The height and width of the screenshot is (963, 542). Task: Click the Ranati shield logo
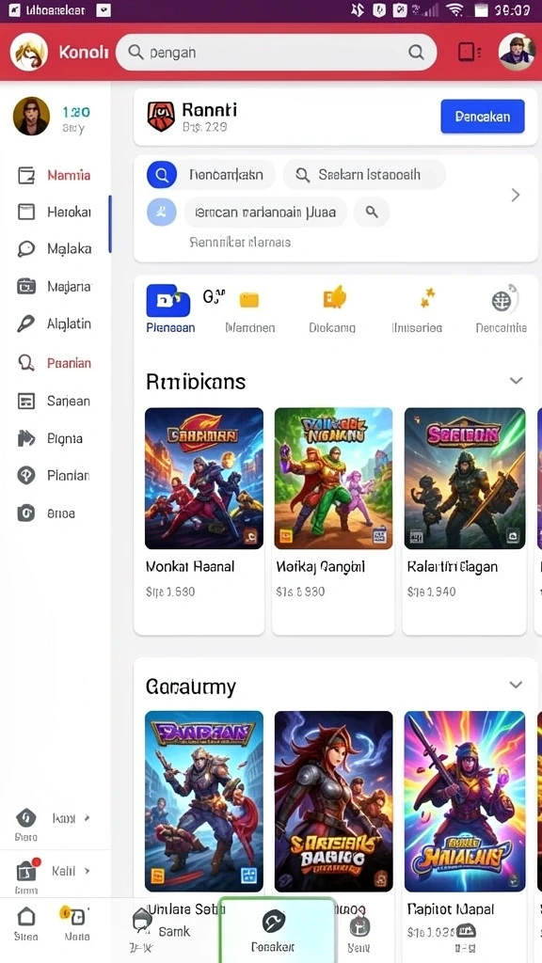pos(161,117)
